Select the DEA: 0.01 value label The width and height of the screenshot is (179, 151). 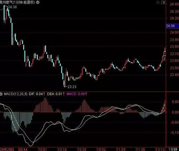coord(55,94)
